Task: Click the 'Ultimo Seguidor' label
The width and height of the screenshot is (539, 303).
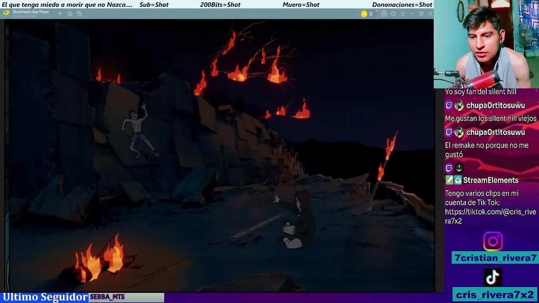Action: [45, 297]
